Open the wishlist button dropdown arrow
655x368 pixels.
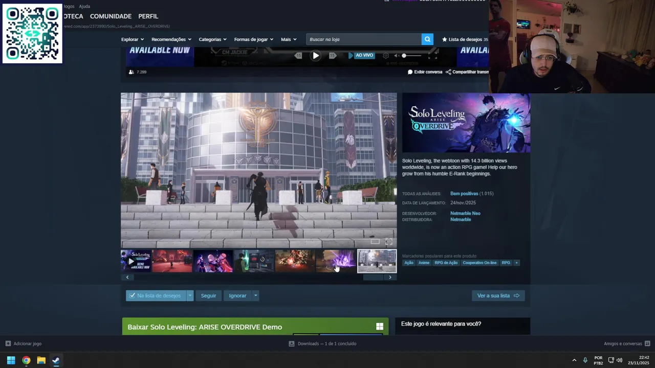[x=190, y=295]
